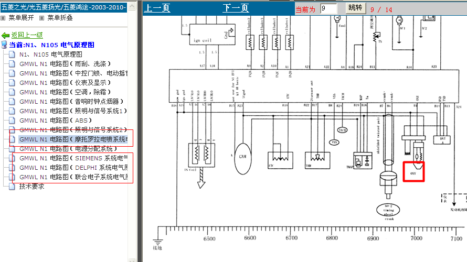Click page icon beside 照明与信号系统1 item

pyautogui.click(x=12, y=111)
